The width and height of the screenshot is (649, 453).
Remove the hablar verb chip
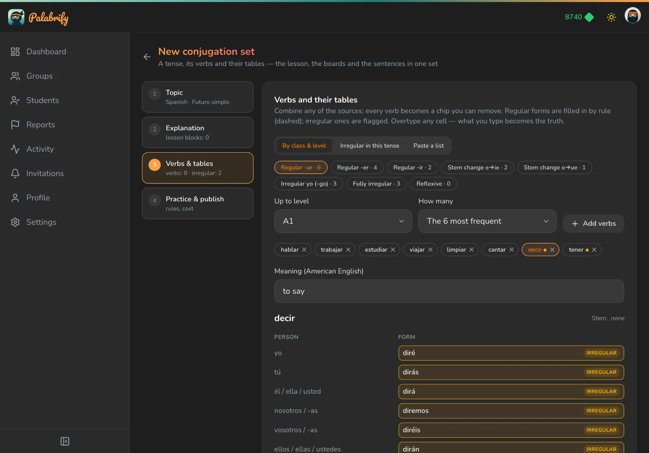304,250
